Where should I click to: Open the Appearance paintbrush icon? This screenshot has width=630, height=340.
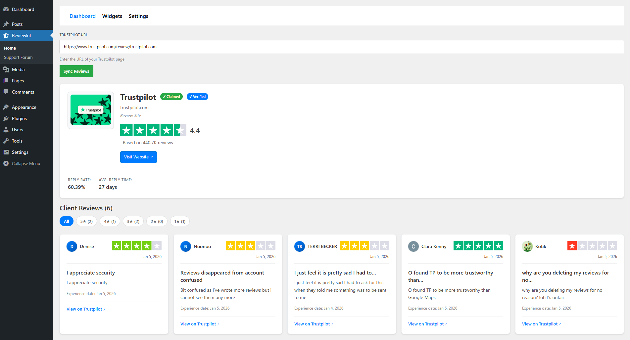point(6,107)
